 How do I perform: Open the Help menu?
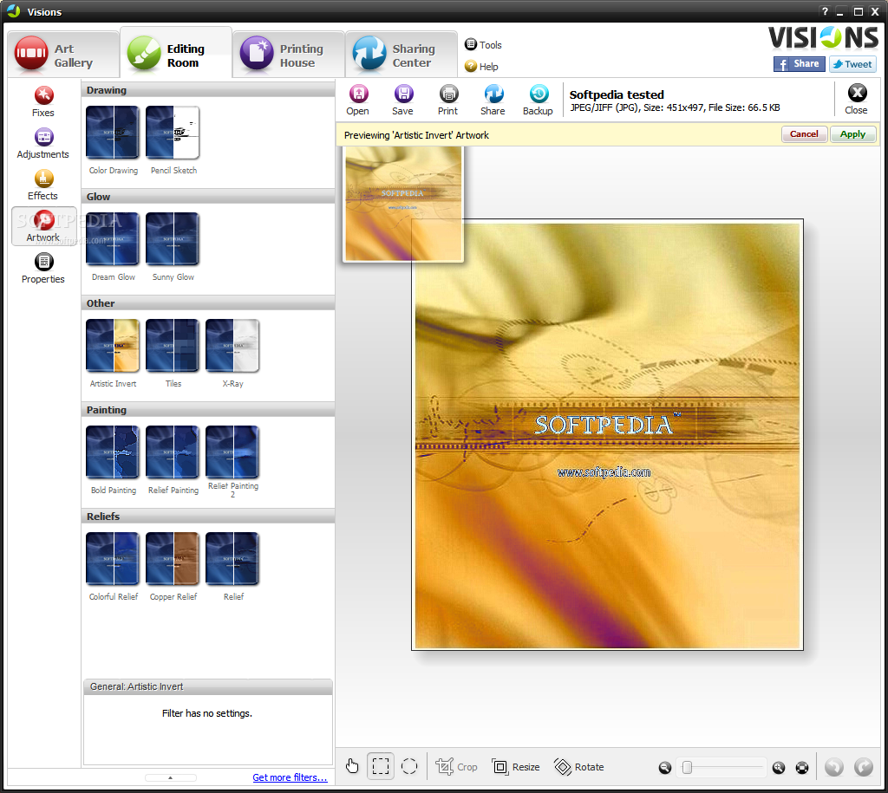[x=481, y=66]
